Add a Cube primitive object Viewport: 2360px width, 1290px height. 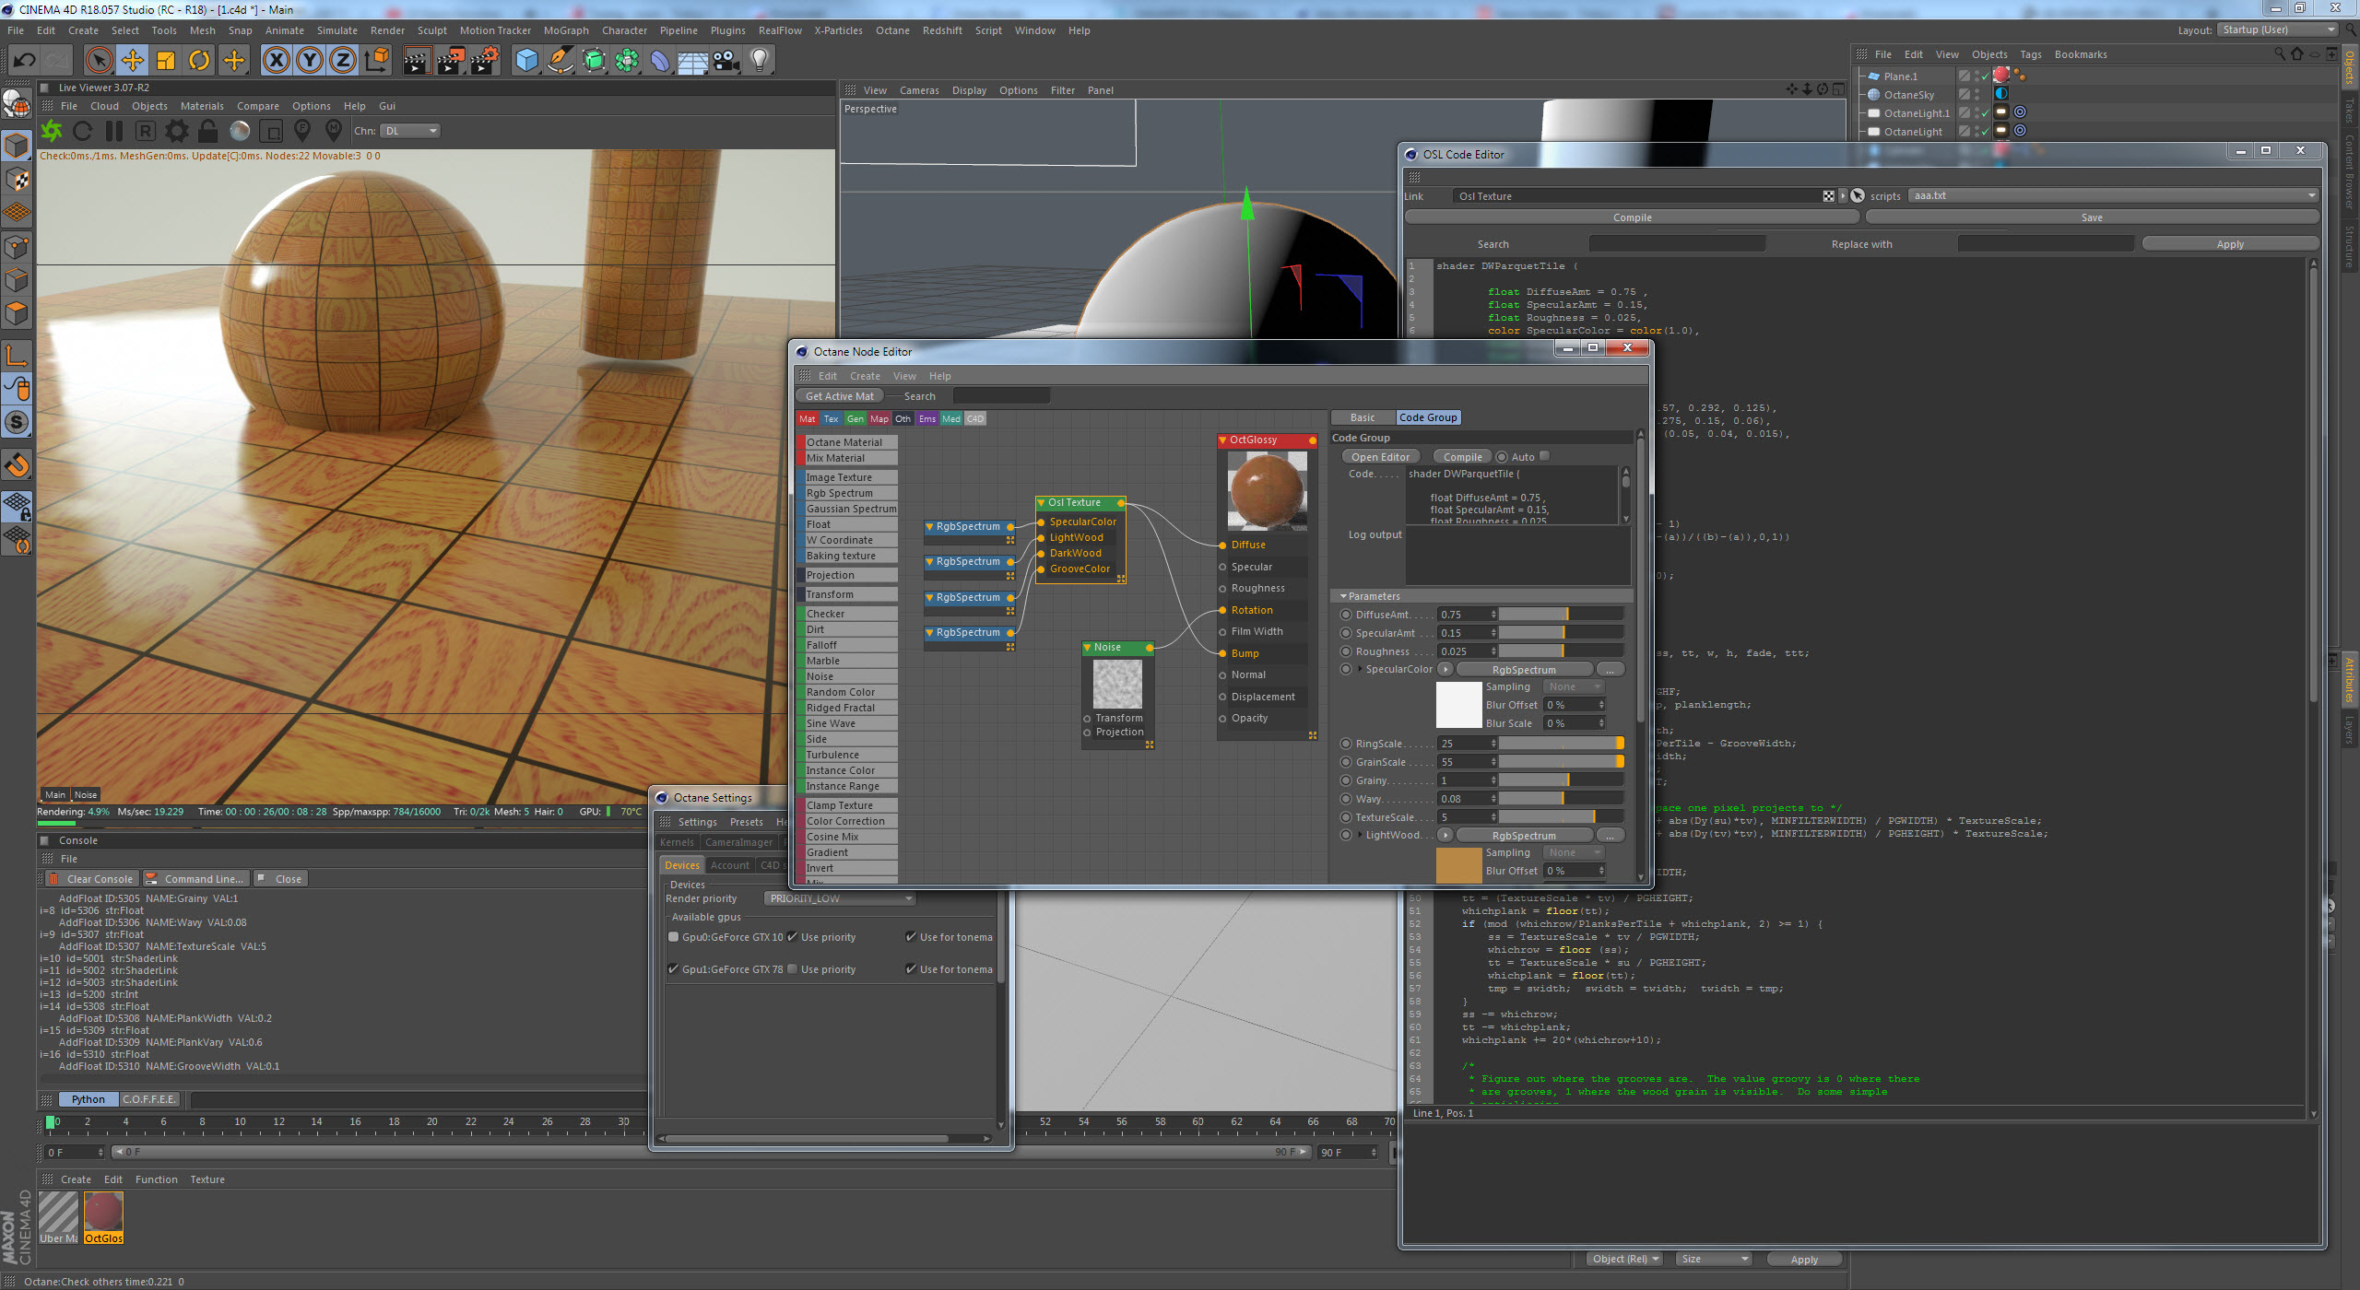point(526,61)
